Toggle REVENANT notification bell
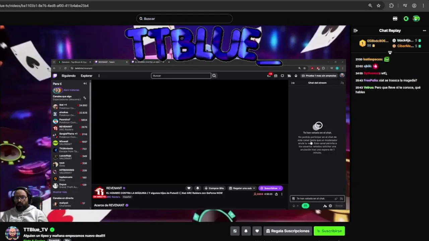429x241 pixels. pyautogui.click(x=197, y=188)
